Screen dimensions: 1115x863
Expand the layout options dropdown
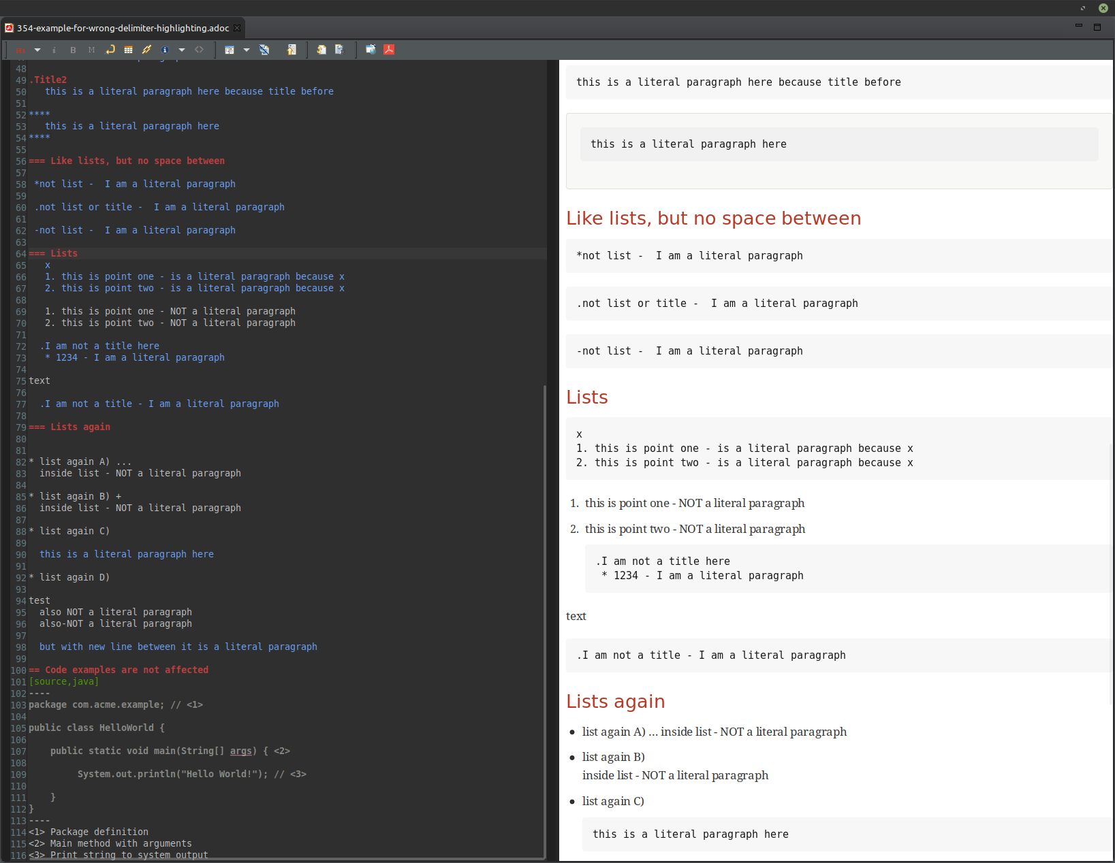(x=247, y=50)
